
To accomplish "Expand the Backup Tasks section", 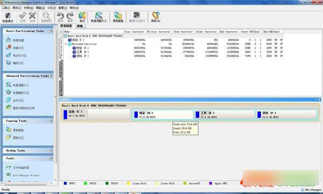I will [51, 150].
